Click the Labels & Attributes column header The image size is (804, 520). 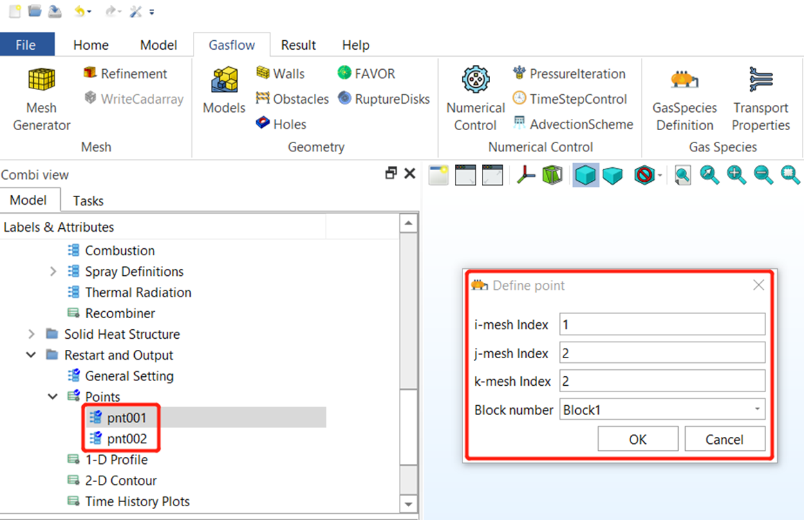click(163, 227)
